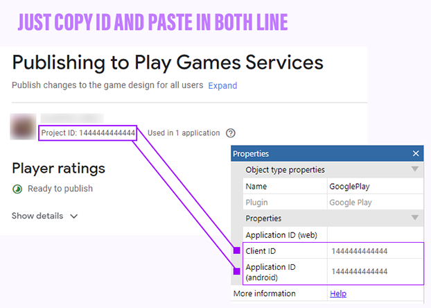The image size is (431, 308).
Task: Click the help question mark icon
Action: tap(230, 133)
